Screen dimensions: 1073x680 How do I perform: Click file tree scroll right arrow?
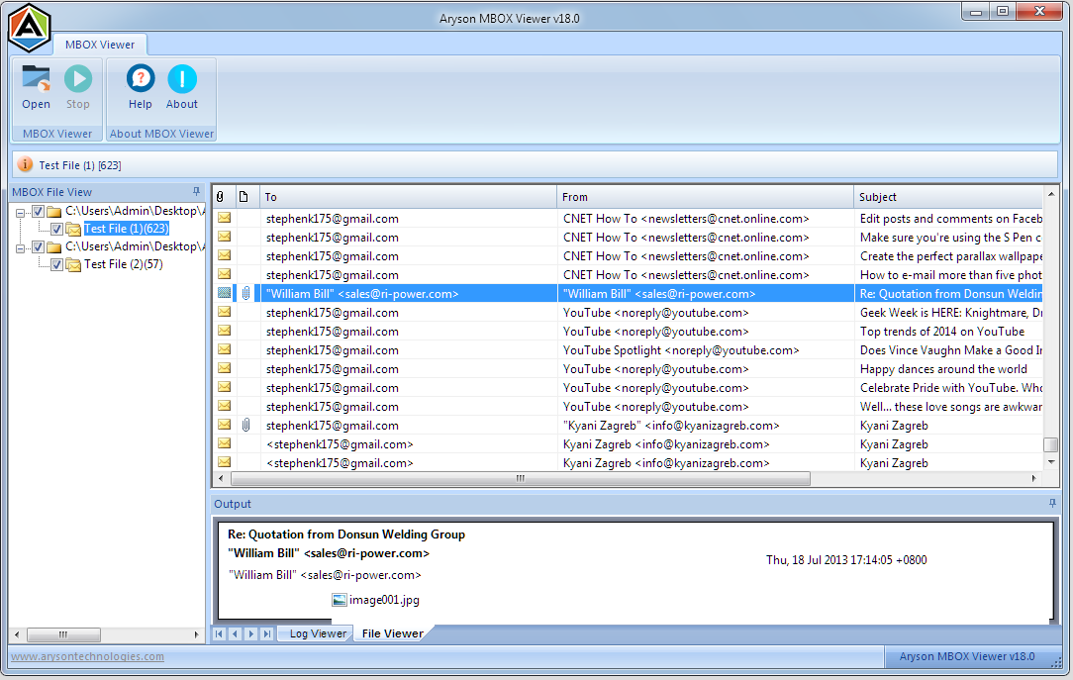(x=196, y=634)
